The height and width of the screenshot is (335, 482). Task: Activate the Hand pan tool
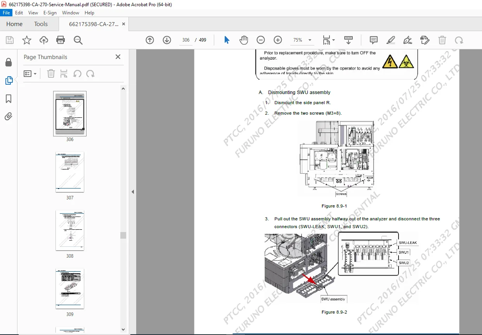tap(244, 40)
